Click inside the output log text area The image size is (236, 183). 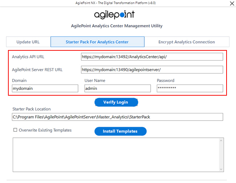(116, 155)
